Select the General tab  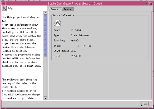point(55,9)
